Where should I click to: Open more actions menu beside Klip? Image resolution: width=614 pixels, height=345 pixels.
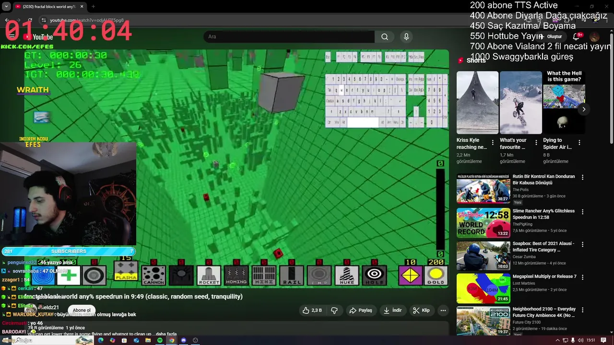(x=443, y=310)
